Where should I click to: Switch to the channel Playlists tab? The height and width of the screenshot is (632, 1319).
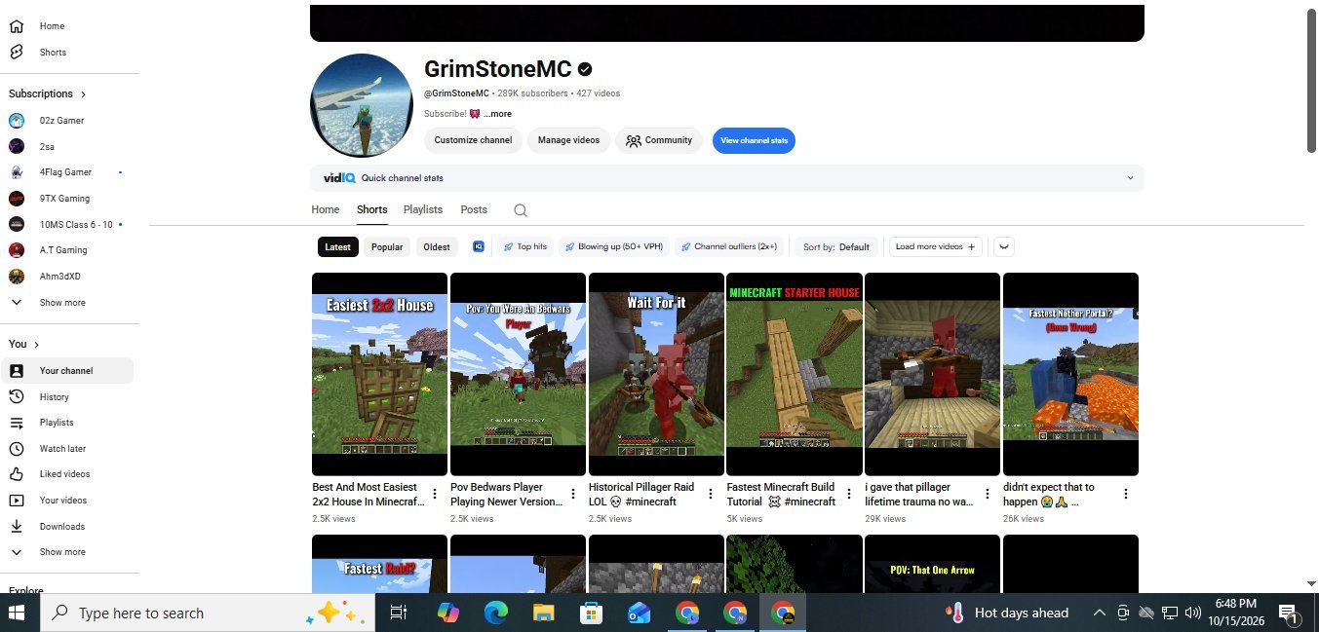pyautogui.click(x=423, y=210)
